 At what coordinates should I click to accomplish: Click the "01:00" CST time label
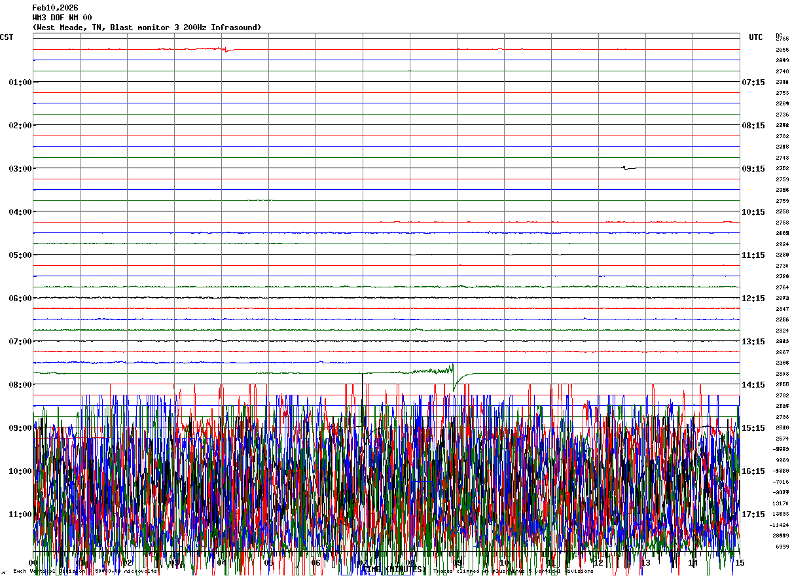click(20, 82)
